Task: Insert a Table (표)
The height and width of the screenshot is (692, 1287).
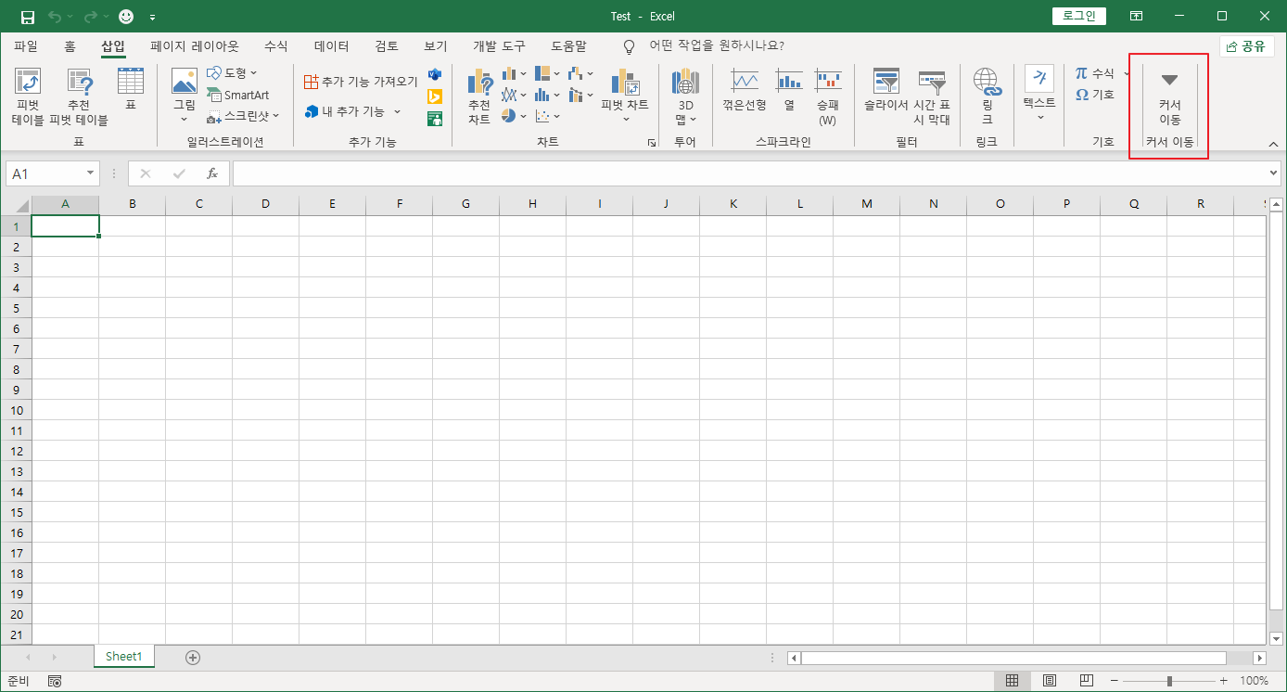Action: (x=131, y=89)
